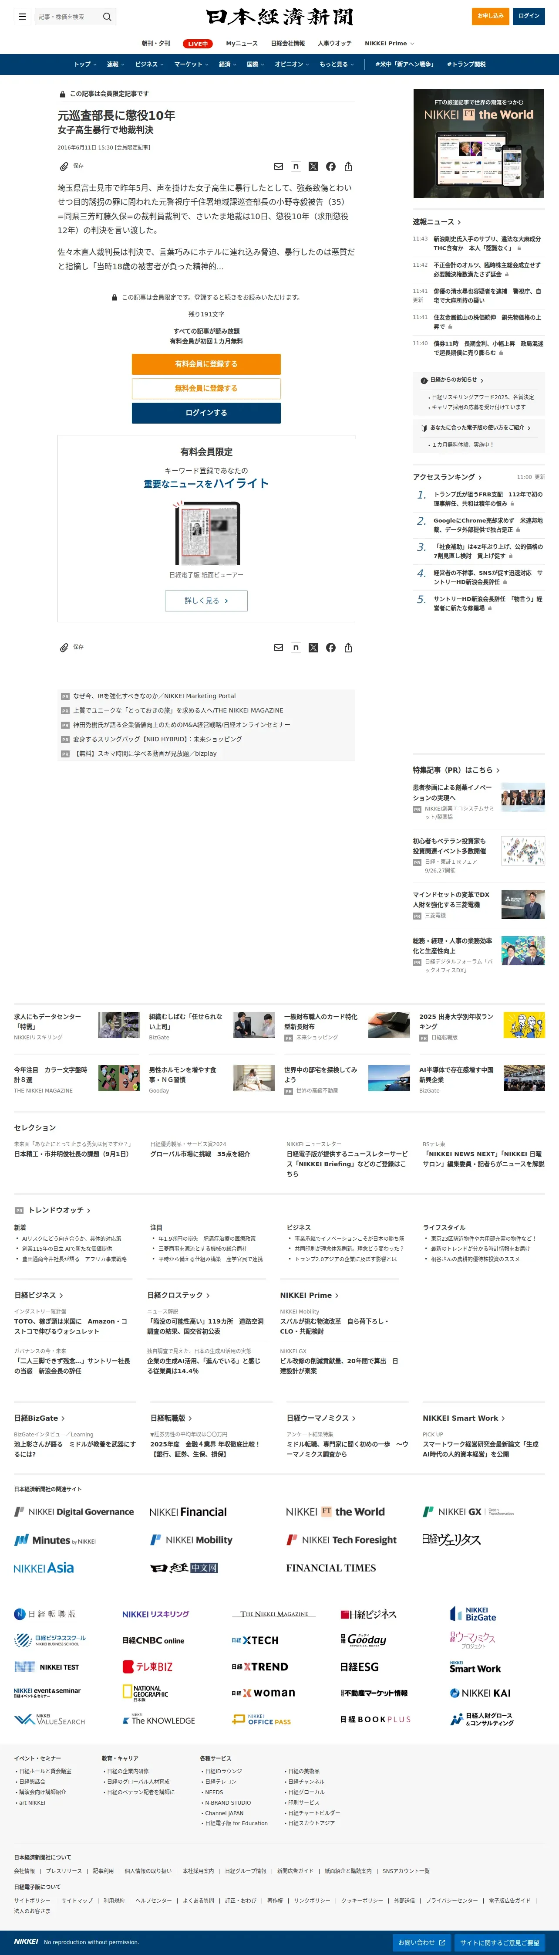Open the NIKKEI KAI logo link
Screen dimensions: 559x1955
click(x=480, y=1693)
